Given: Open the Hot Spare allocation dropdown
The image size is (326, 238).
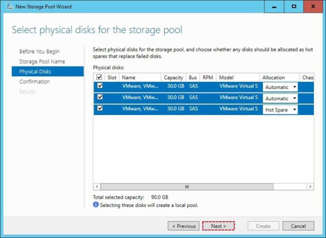Looking at the screenshot, I should pos(280,110).
